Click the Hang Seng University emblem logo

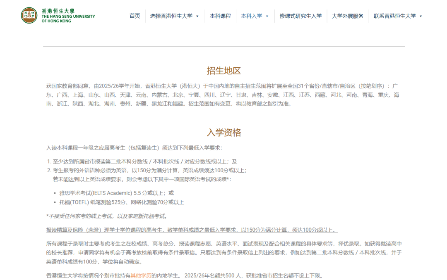click(x=29, y=15)
